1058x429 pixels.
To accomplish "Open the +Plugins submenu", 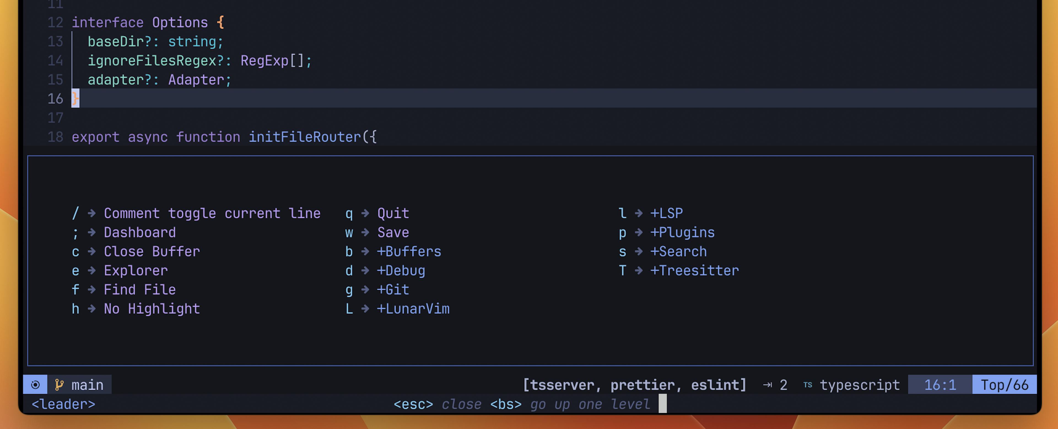I will pyautogui.click(x=682, y=232).
